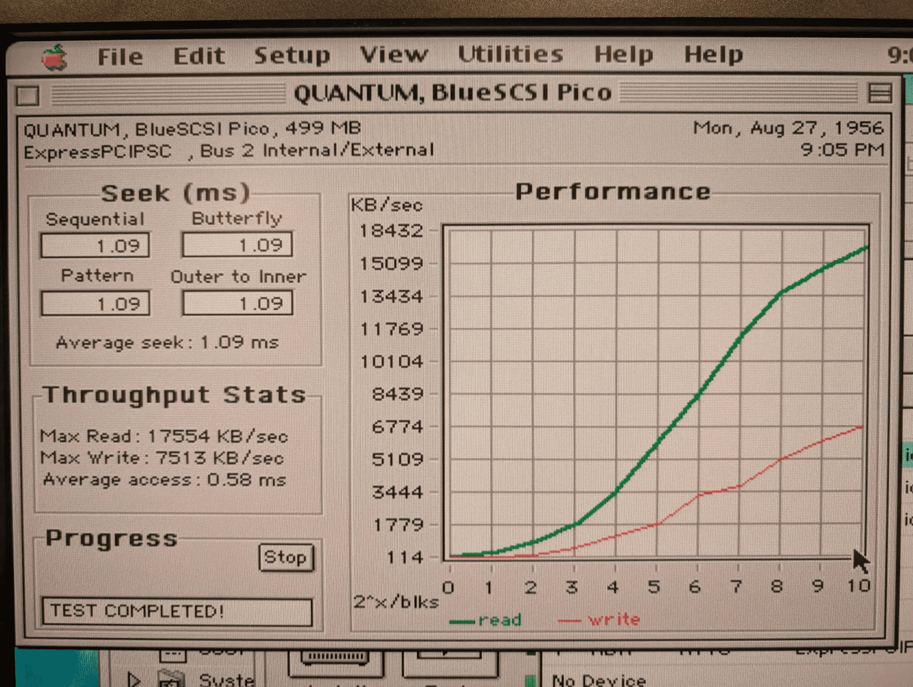Screen dimensions: 913x687
Task: Click the red write legend line
Action: point(569,620)
